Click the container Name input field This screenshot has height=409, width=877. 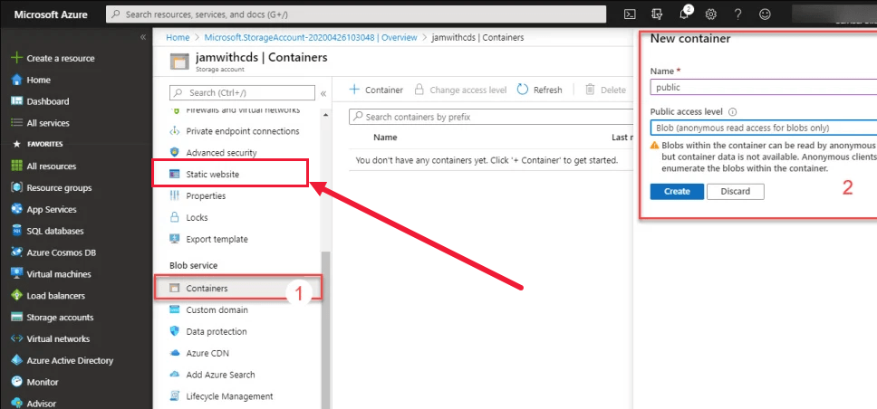(763, 88)
